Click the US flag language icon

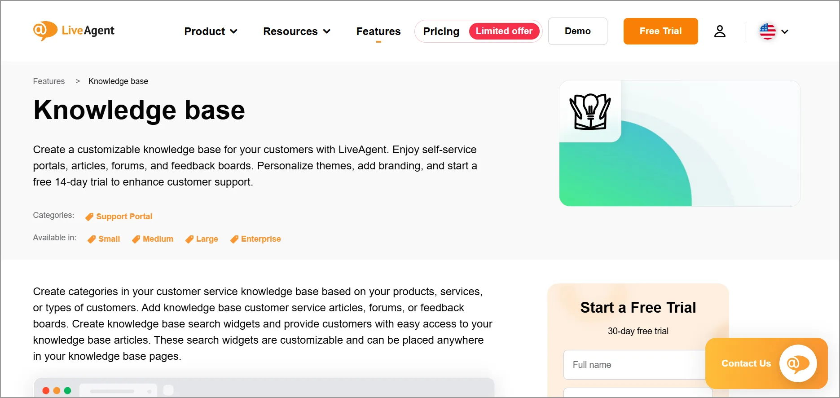[x=767, y=31]
